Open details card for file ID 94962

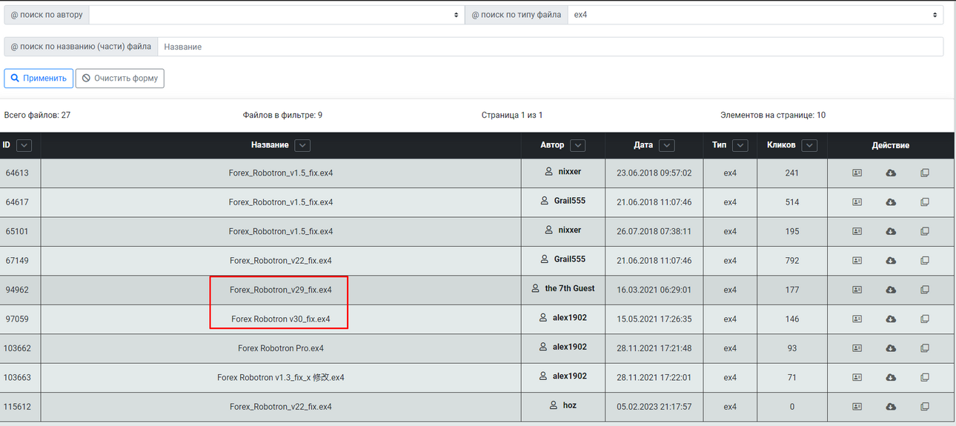click(857, 290)
